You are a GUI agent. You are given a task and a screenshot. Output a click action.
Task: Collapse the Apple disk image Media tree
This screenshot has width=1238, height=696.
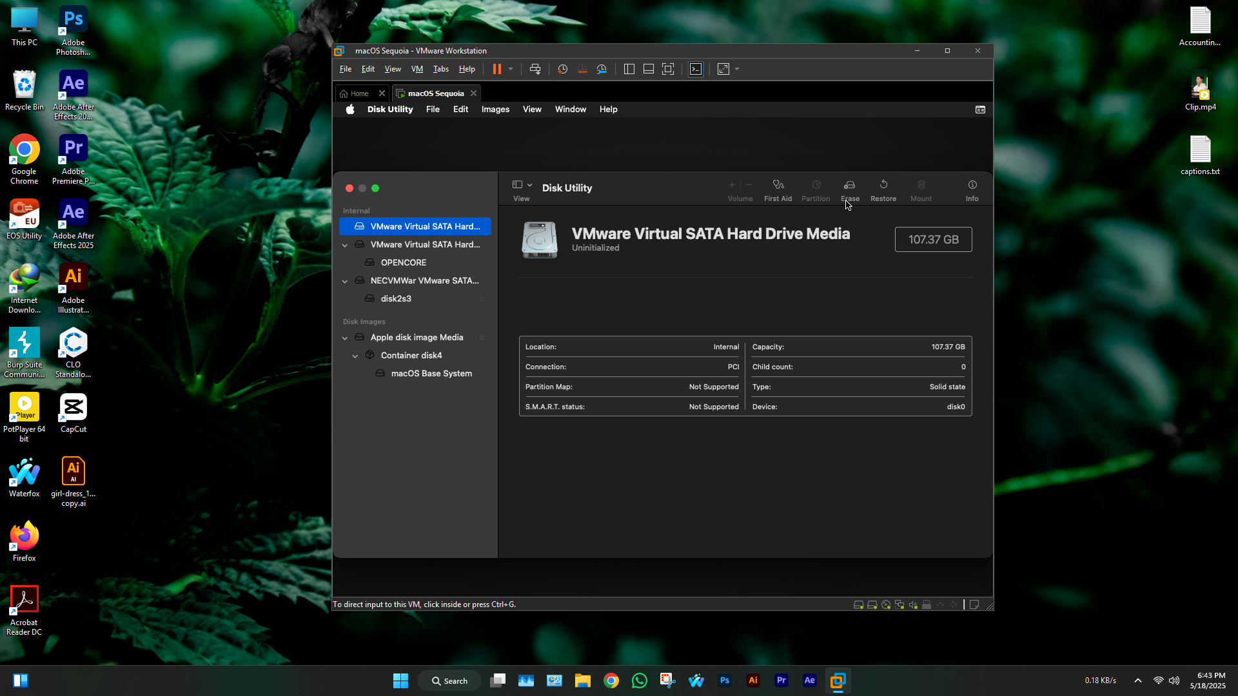pyautogui.click(x=345, y=338)
